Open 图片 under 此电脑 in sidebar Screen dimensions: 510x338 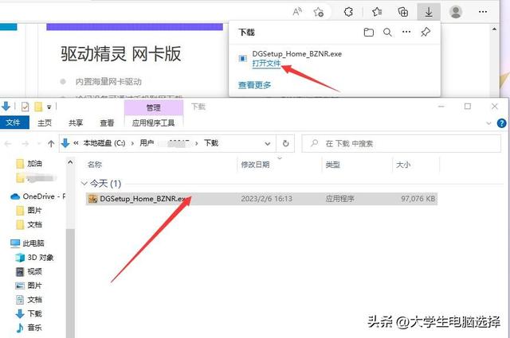29,286
